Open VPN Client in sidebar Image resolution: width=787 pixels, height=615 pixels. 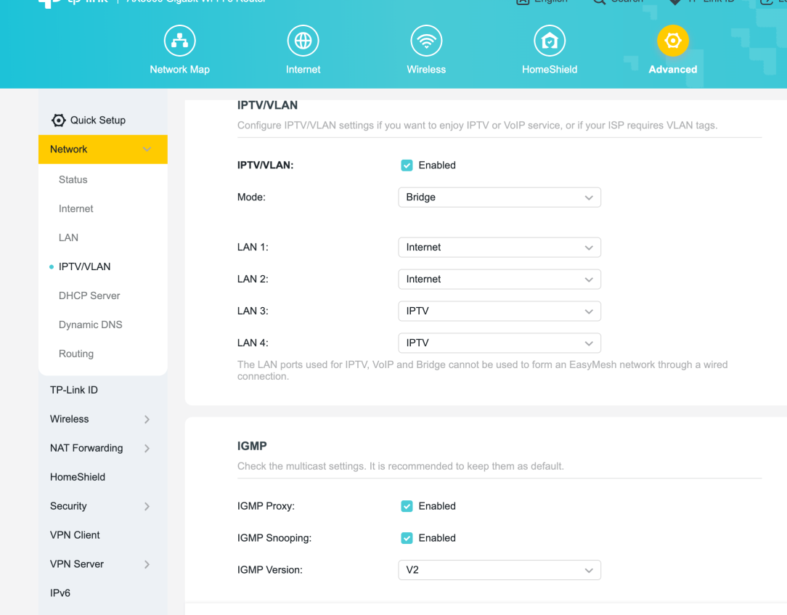[x=75, y=535]
